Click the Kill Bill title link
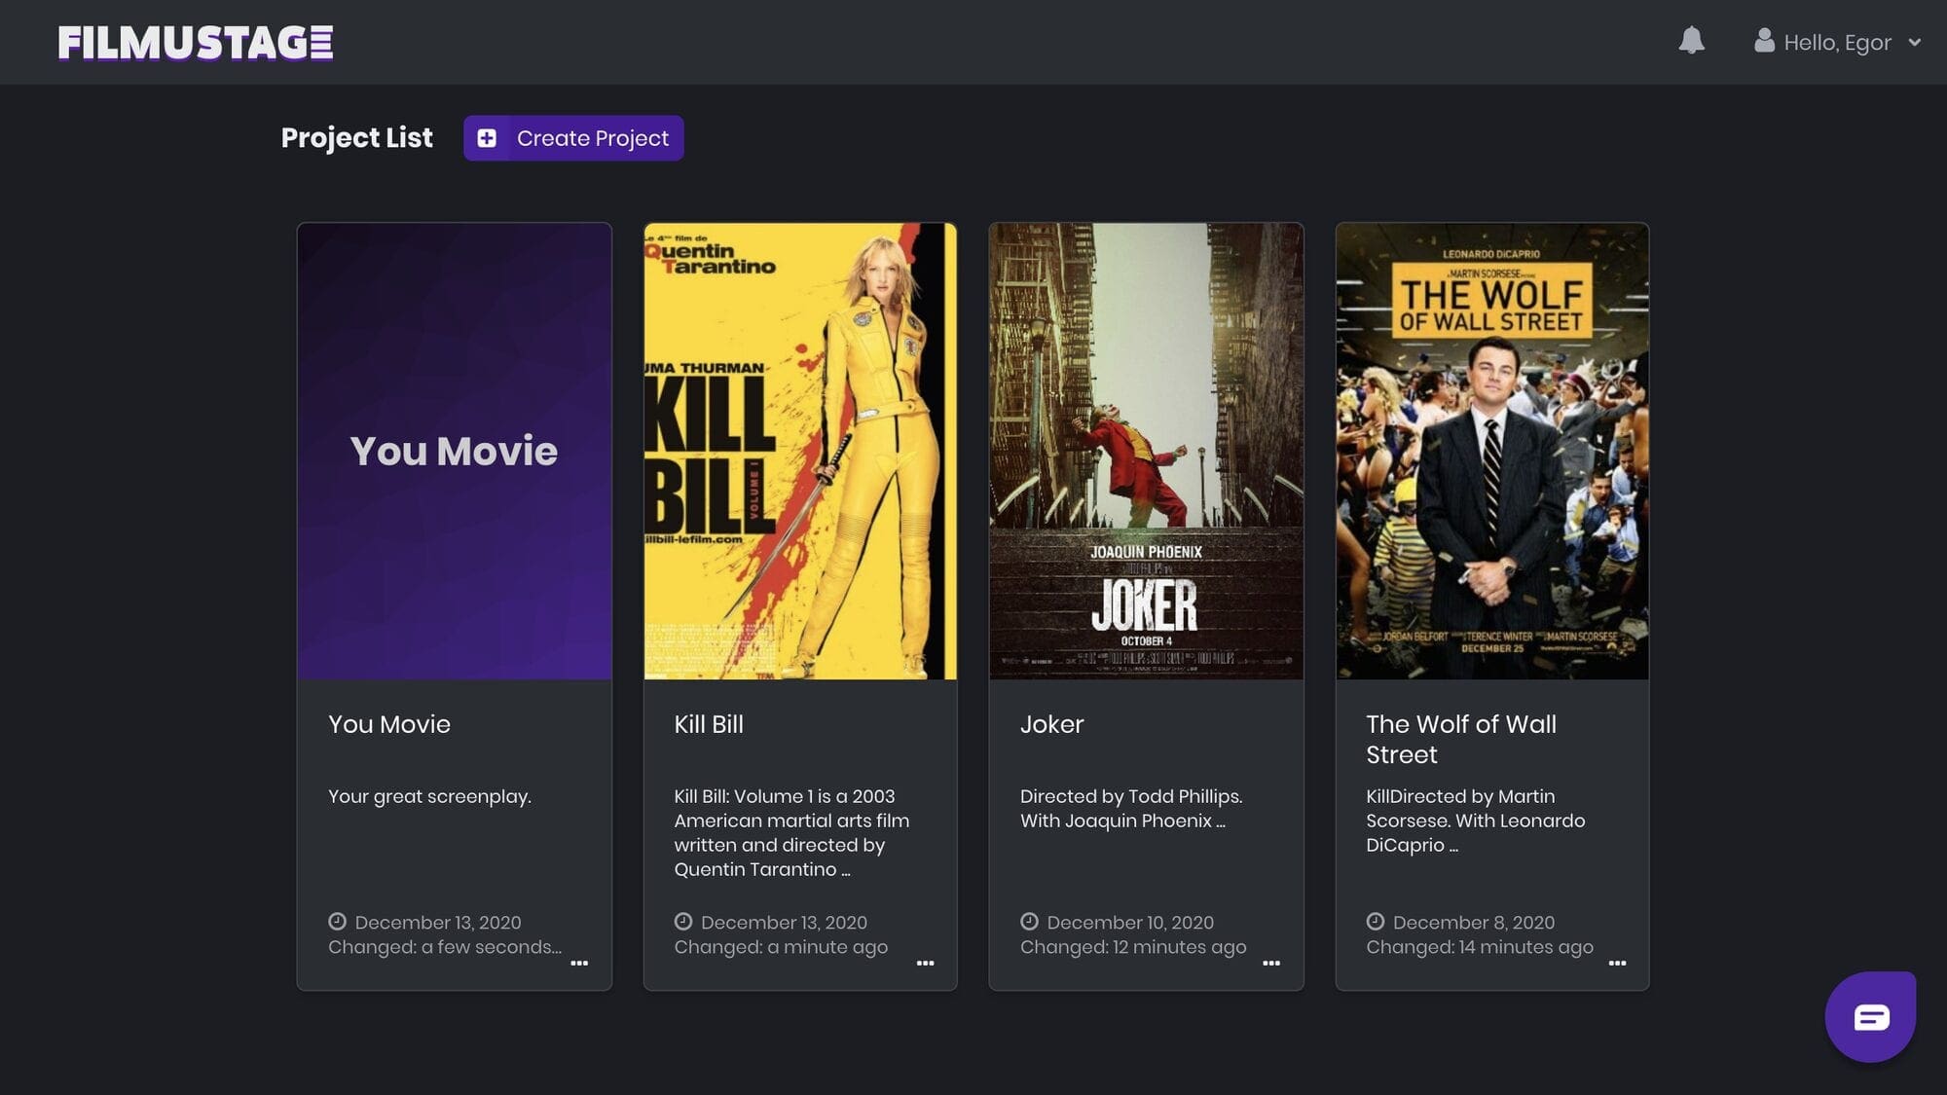The image size is (1947, 1095). click(x=708, y=724)
